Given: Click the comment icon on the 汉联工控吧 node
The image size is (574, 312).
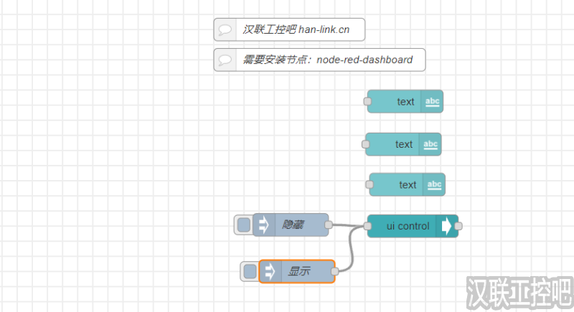Looking at the screenshot, I should (x=225, y=29).
